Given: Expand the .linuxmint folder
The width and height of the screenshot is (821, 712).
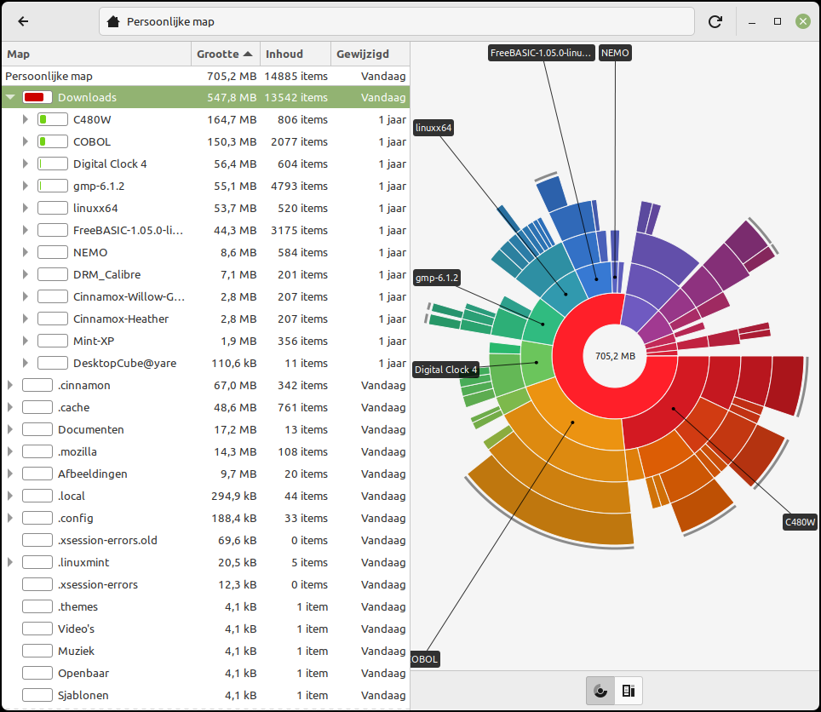Looking at the screenshot, I should tap(10, 562).
